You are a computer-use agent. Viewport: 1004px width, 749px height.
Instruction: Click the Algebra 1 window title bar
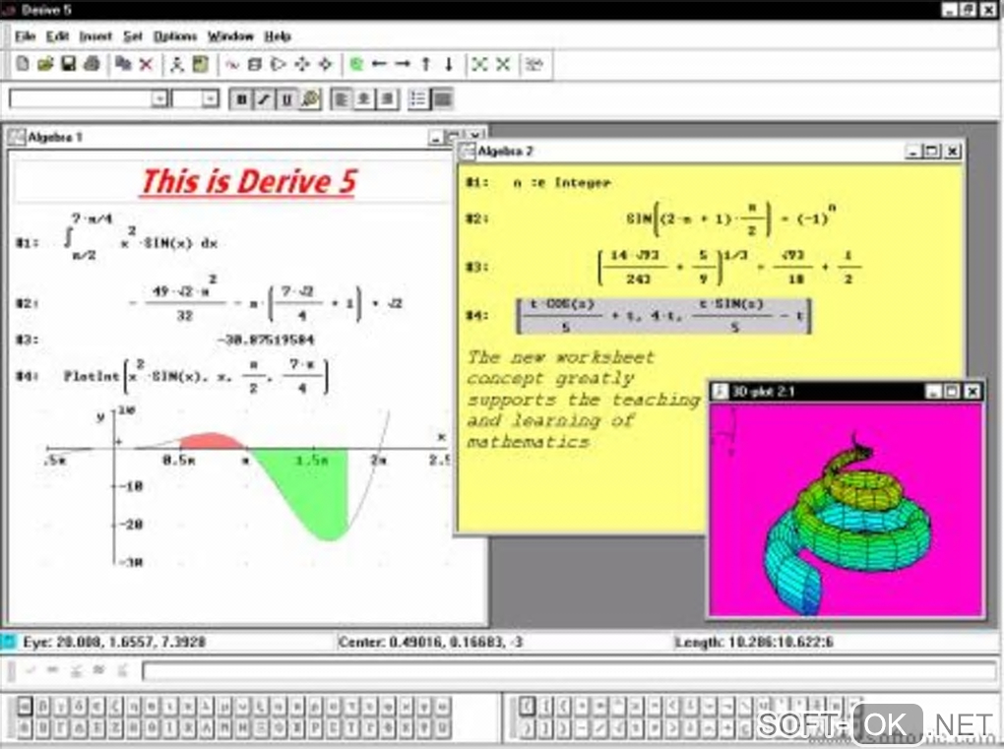coord(218,137)
